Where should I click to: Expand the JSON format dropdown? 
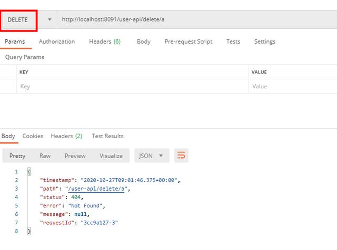[x=152, y=155]
